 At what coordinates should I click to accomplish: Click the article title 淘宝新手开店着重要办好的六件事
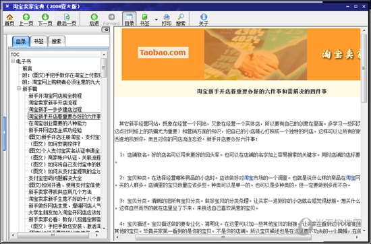click(x=262, y=91)
